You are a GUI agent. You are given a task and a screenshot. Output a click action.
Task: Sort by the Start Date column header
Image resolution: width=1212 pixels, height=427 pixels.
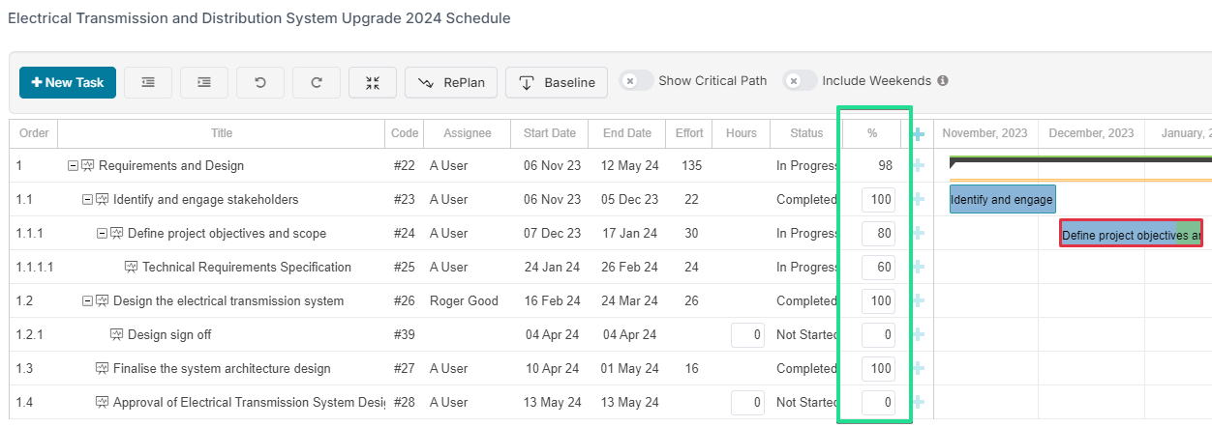(549, 133)
